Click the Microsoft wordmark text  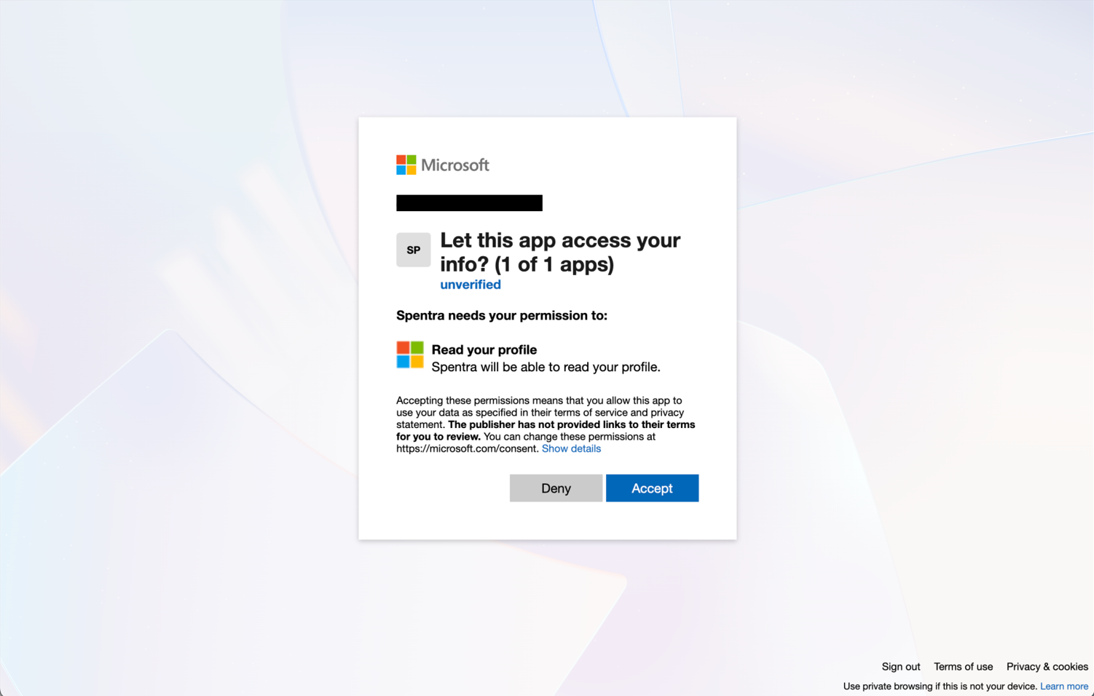455,165
